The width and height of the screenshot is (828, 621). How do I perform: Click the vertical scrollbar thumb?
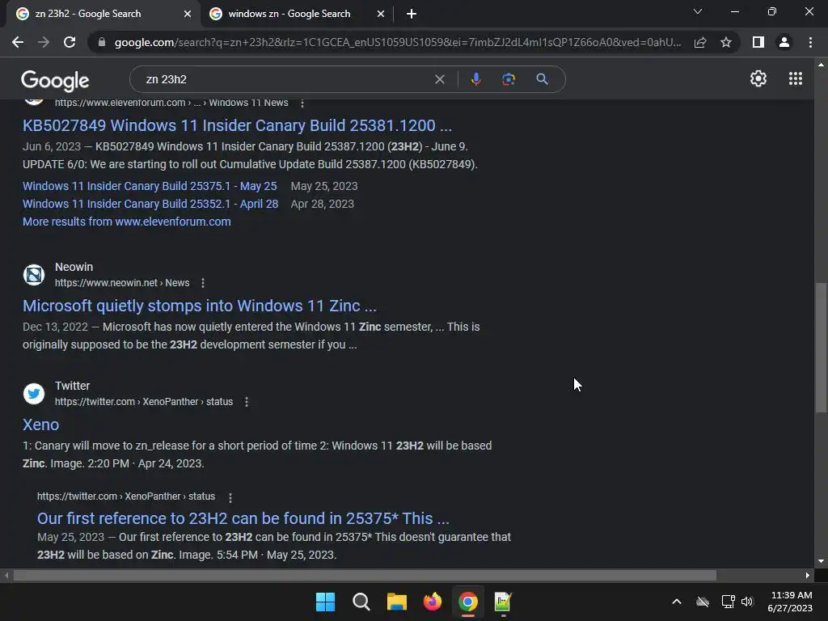coord(822,348)
